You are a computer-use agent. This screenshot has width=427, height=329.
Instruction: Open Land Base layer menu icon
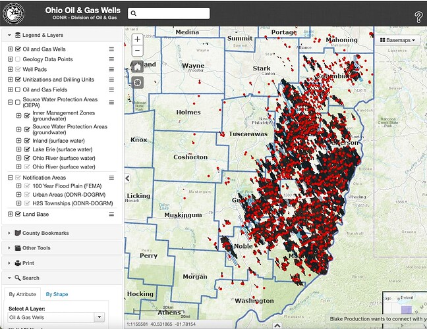[x=111, y=215]
